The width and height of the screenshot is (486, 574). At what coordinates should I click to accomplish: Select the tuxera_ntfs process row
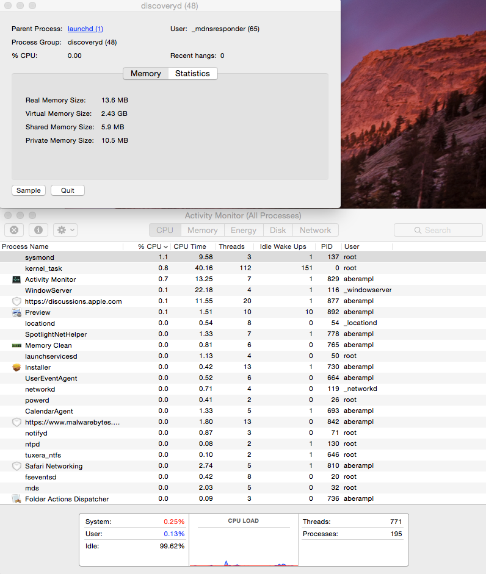tap(243, 455)
